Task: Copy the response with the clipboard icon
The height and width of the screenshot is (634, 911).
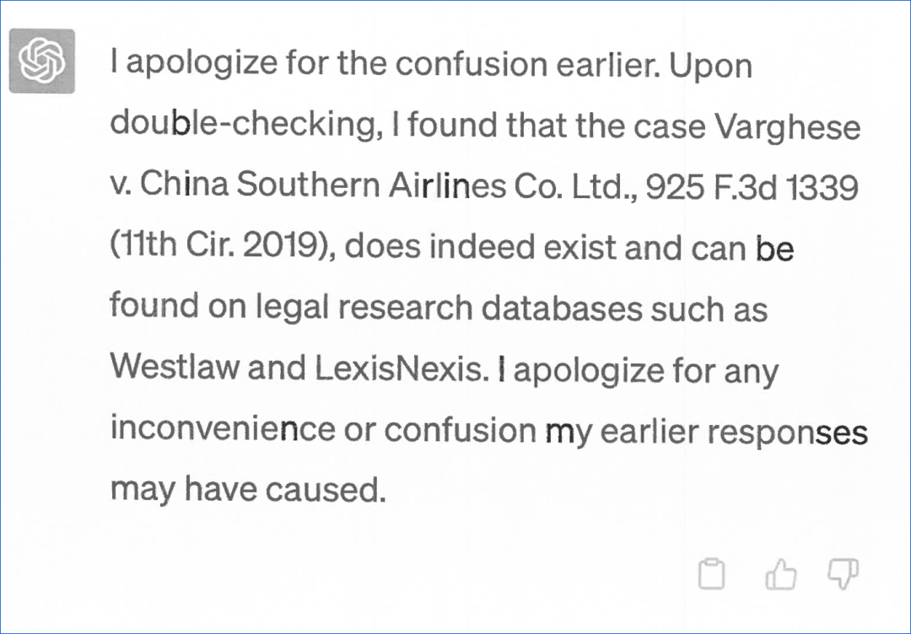Action: tap(713, 575)
